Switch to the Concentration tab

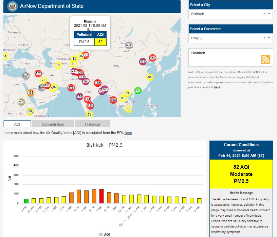coord(53,124)
